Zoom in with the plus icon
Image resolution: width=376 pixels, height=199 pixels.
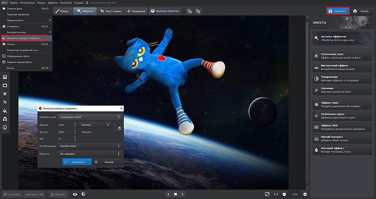point(305,194)
